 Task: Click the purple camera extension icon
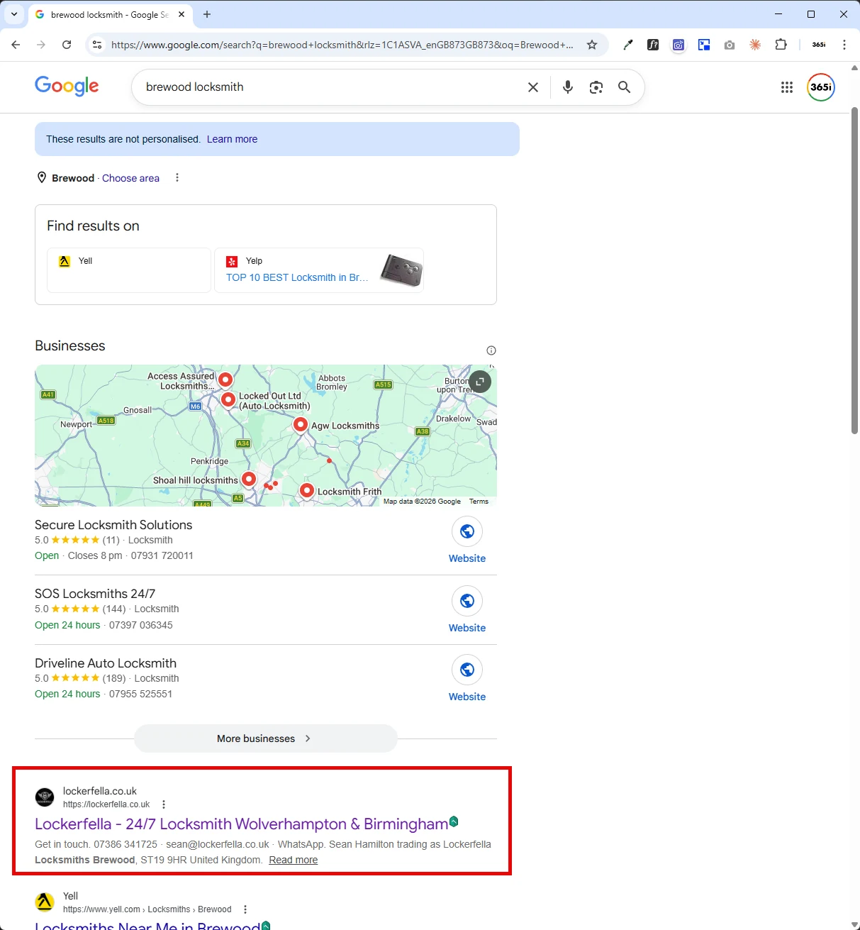pos(678,45)
